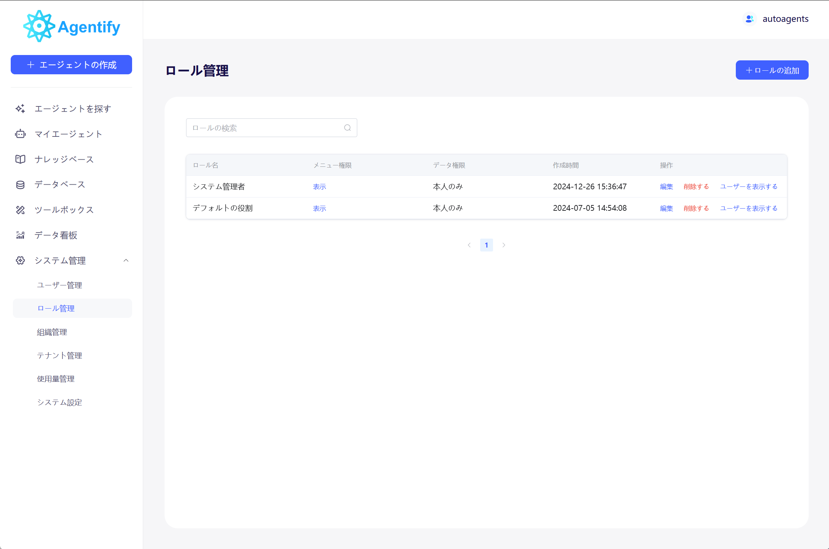Screen dimensions: 829x549
Task: Click the robot icon for マイエージェント
Action: (x=20, y=134)
